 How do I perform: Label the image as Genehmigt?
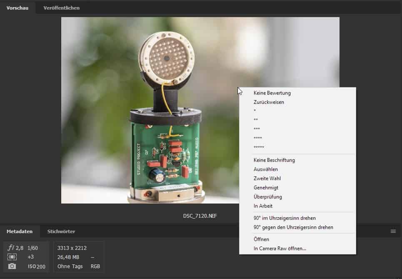tap(266, 188)
